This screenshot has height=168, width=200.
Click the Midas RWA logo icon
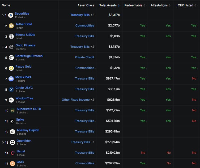click(x=11, y=79)
